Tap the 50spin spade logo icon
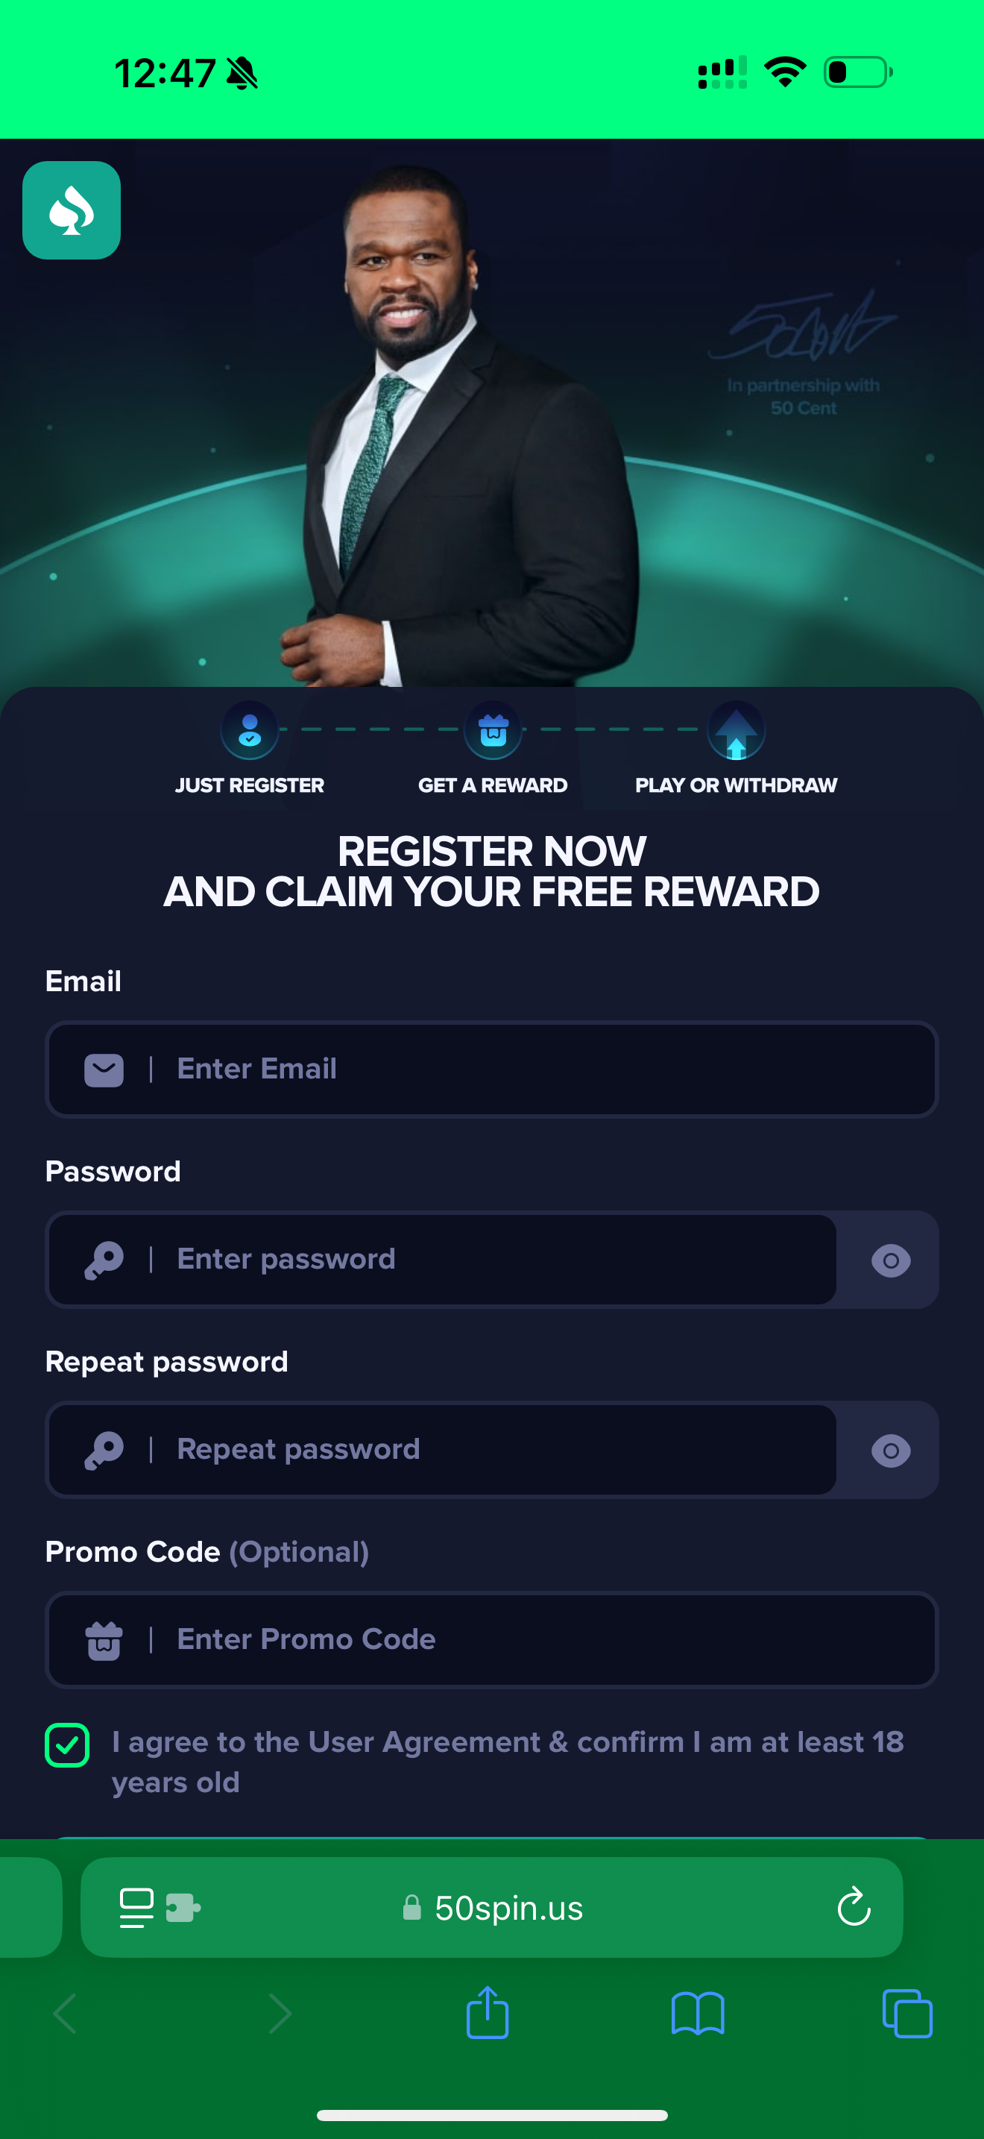This screenshot has width=984, height=2139. [x=72, y=210]
